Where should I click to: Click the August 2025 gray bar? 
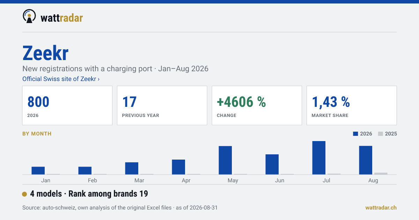pyautogui.click(x=381, y=174)
